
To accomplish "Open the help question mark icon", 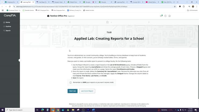I will pyautogui.click(x=165, y=16).
